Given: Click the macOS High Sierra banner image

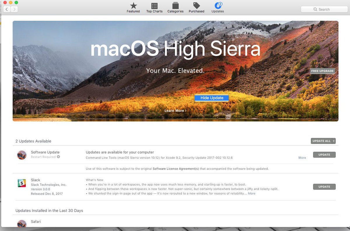Looking at the screenshot, I should click(175, 71).
